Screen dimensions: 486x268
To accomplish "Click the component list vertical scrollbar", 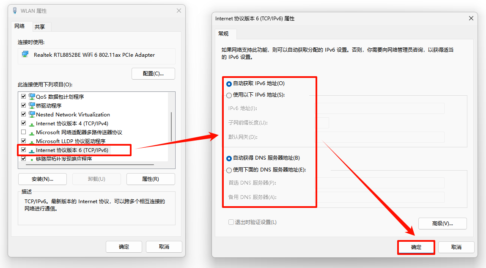I will pyautogui.click(x=171, y=127).
